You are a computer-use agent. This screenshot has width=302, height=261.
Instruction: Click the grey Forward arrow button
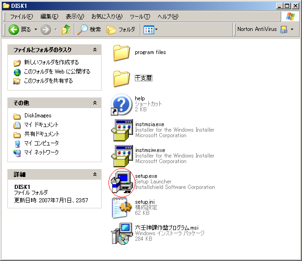coord(46,30)
